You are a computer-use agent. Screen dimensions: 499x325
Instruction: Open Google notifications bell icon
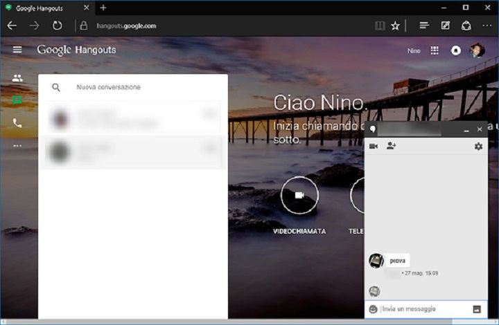point(456,50)
